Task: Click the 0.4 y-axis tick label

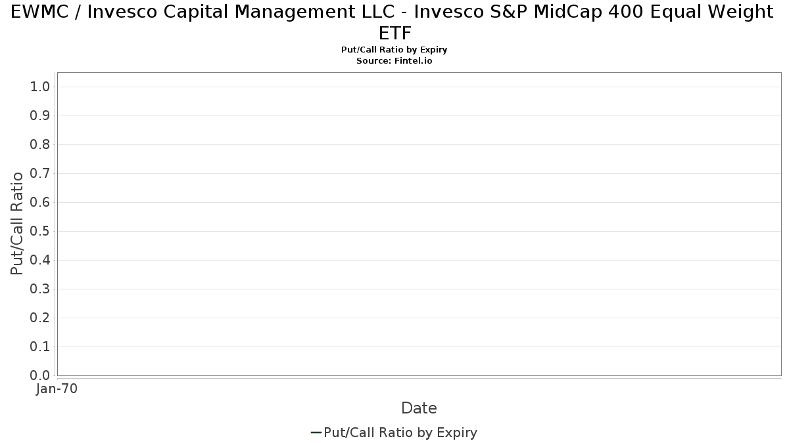Action: [x=40, y=260]
